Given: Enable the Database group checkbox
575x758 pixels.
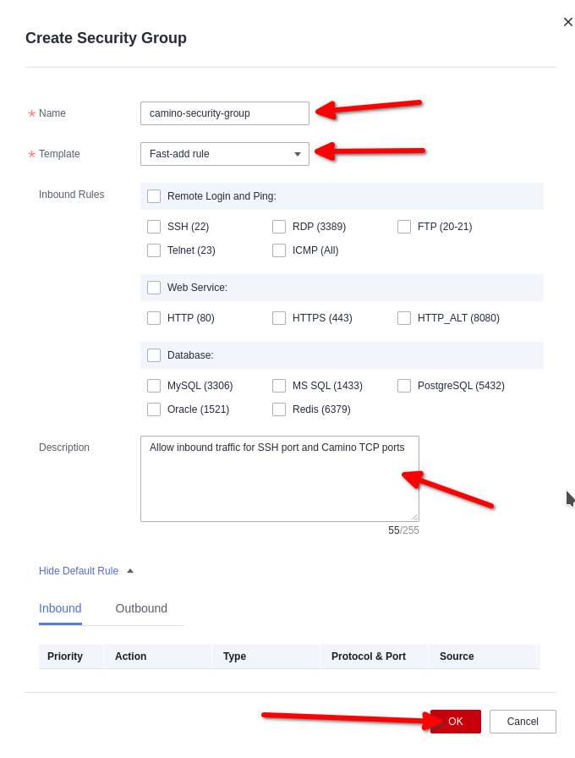Looking at the screenshot, I should (154, 355).
